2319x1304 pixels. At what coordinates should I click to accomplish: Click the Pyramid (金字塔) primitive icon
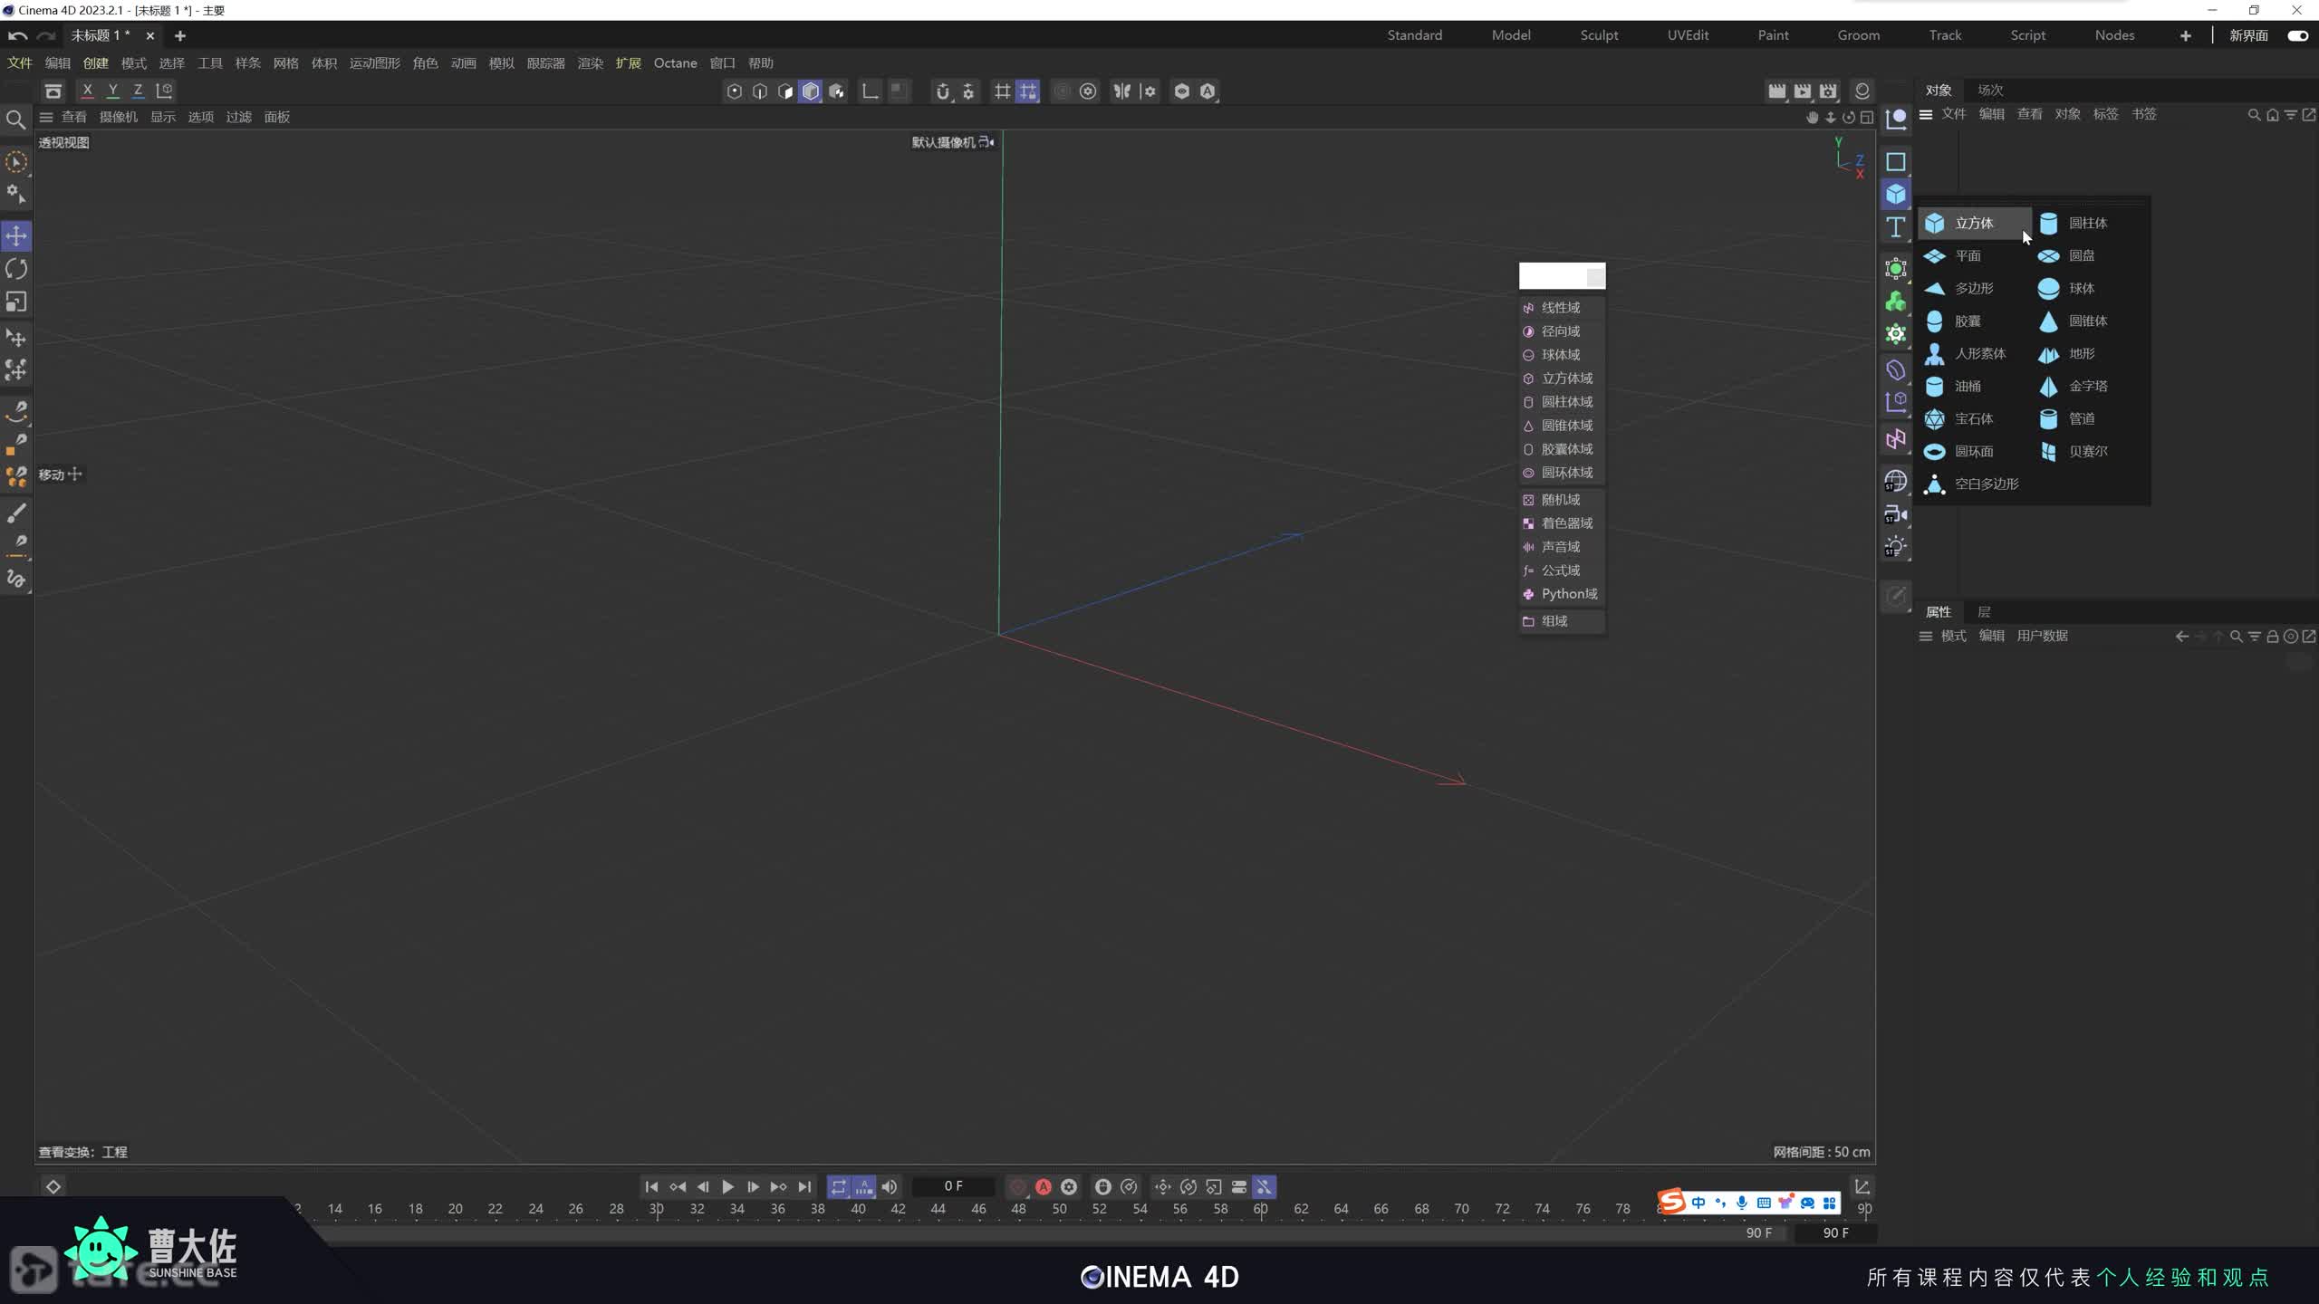coord(2048,387)
